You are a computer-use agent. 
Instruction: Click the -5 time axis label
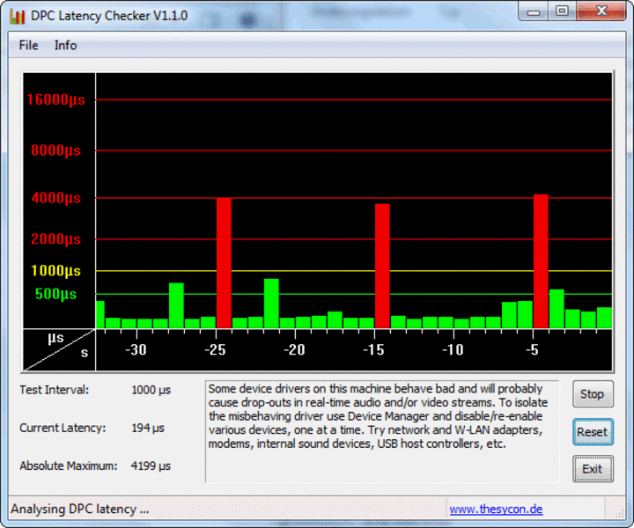coord(532,350)
